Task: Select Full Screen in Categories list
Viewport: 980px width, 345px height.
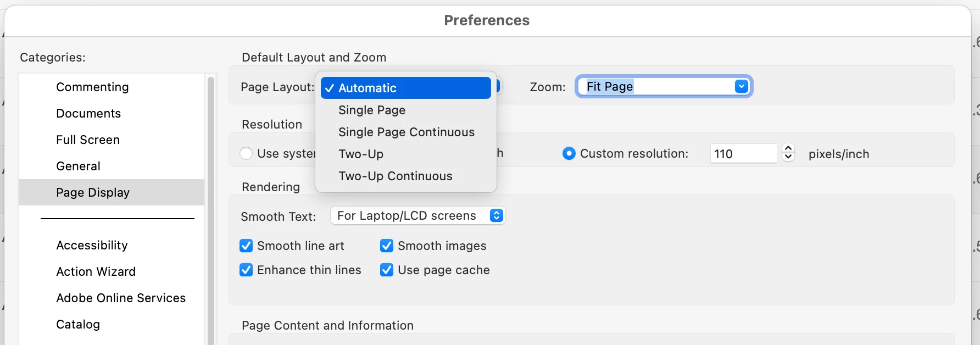Action: tap(88, 140)
